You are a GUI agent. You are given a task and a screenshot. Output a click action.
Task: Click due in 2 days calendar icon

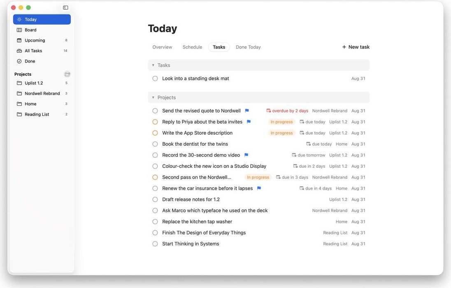click(x=295, y=166)
